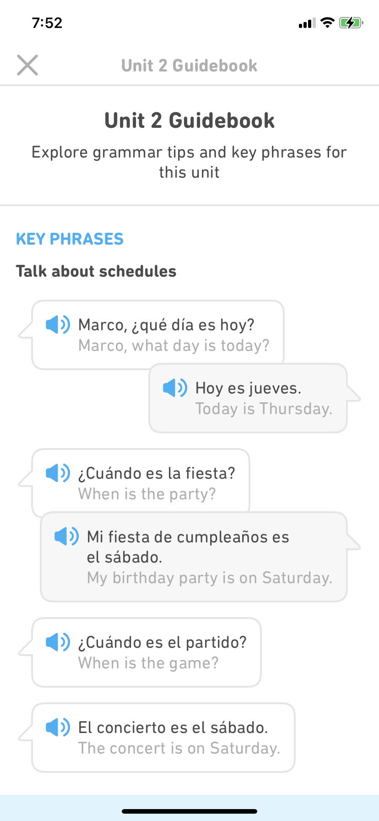Image resolution: width=379 pixels, height=821 pixels.
Task: Close the Unit 2 Guidebook
Action: pyautogui.click(x=27, y=65)
